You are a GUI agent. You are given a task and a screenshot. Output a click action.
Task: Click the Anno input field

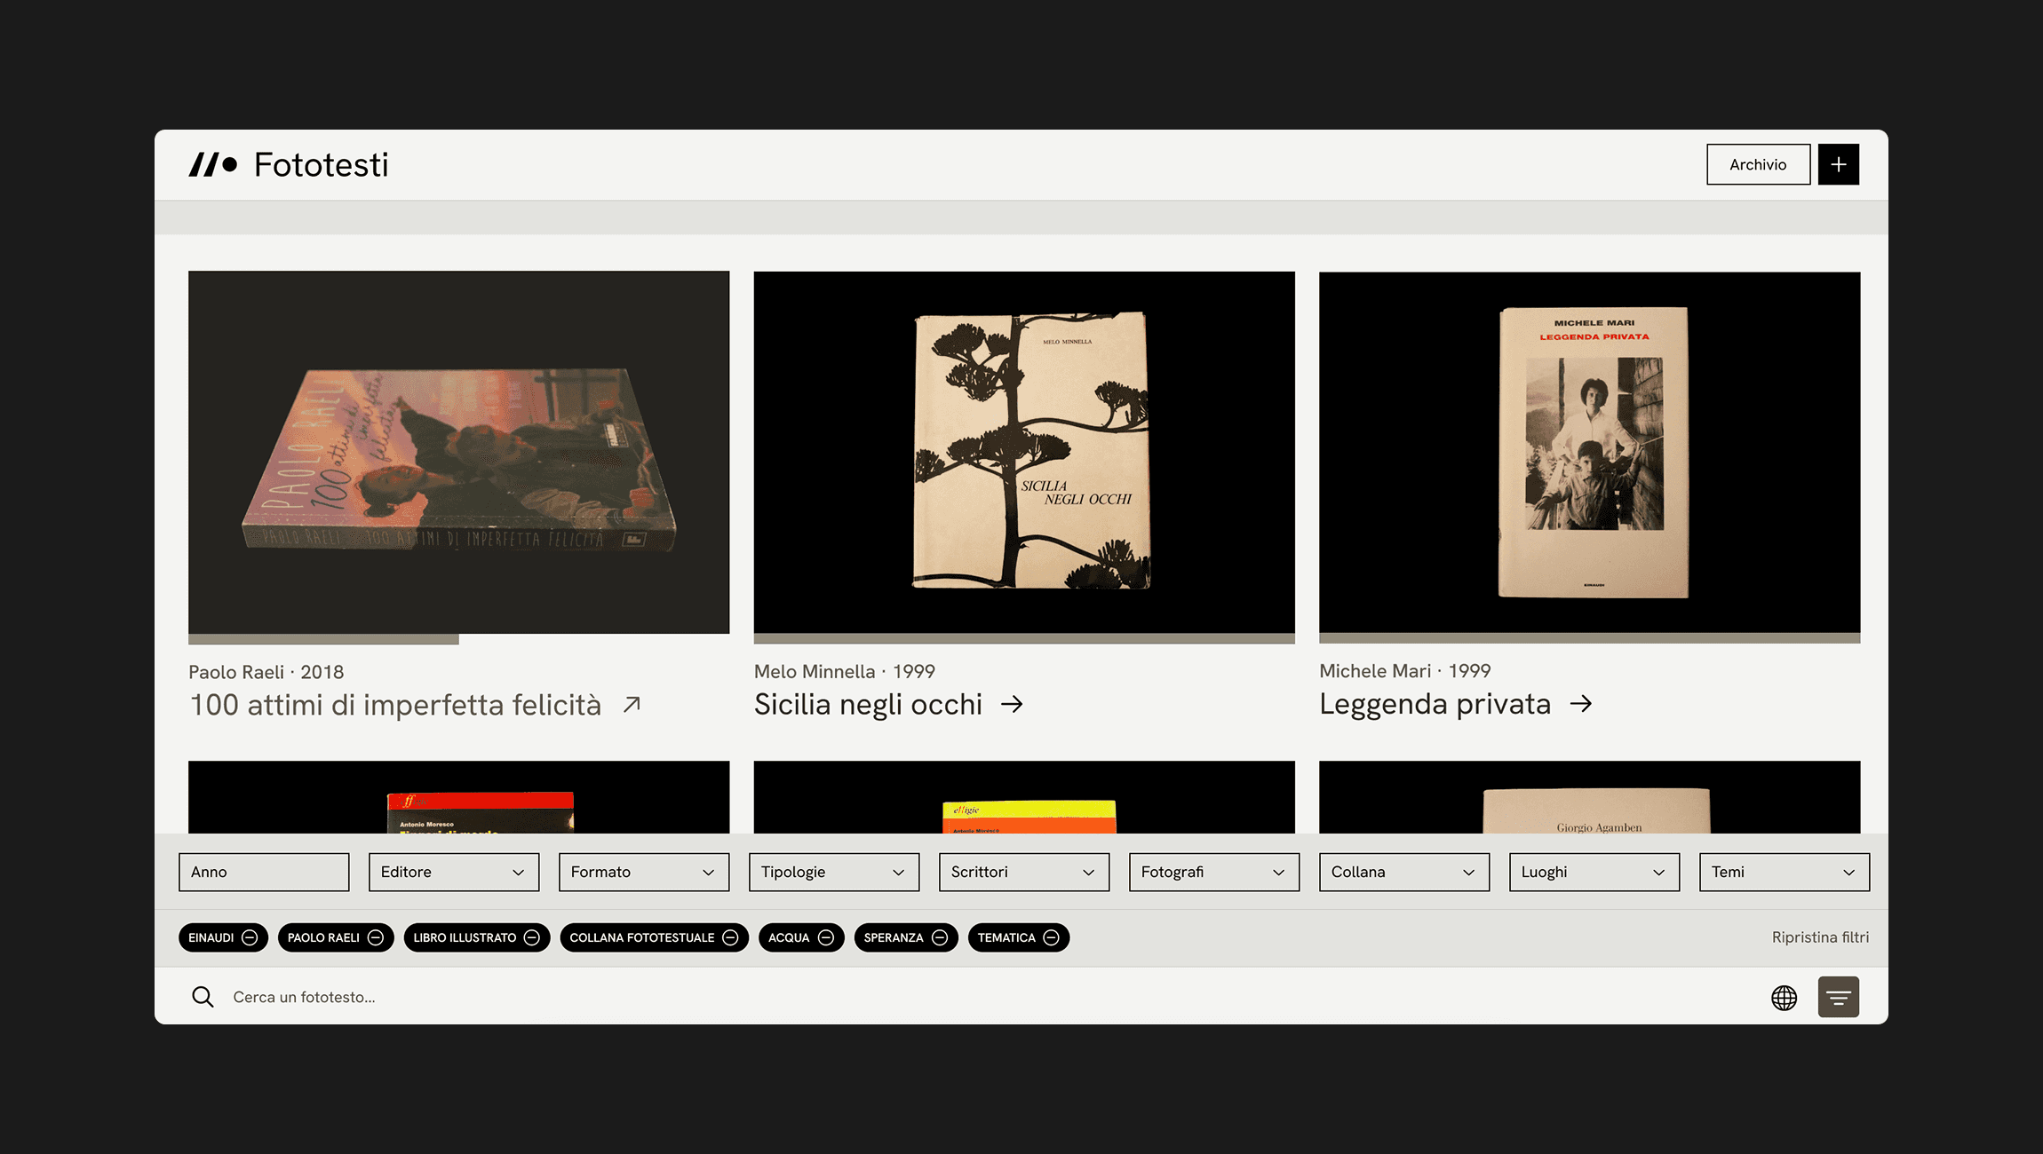tap(264, 872)
